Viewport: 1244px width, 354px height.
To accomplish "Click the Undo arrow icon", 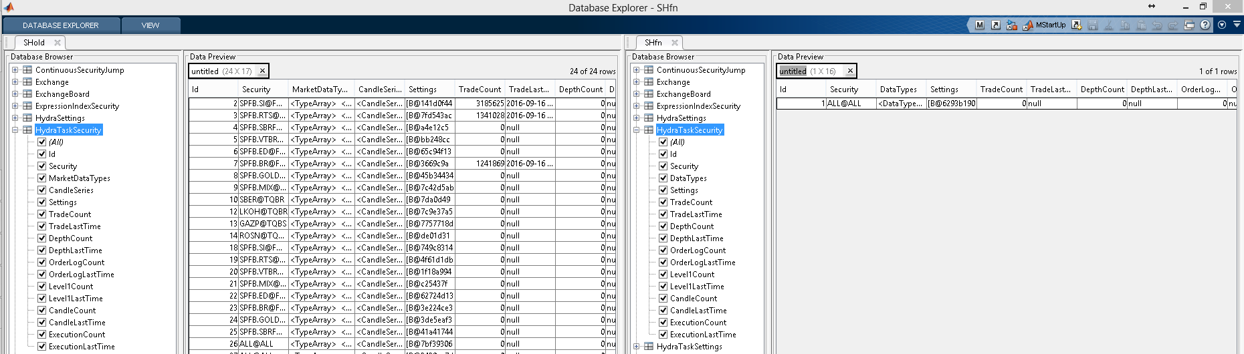I will coord(1157,25).
